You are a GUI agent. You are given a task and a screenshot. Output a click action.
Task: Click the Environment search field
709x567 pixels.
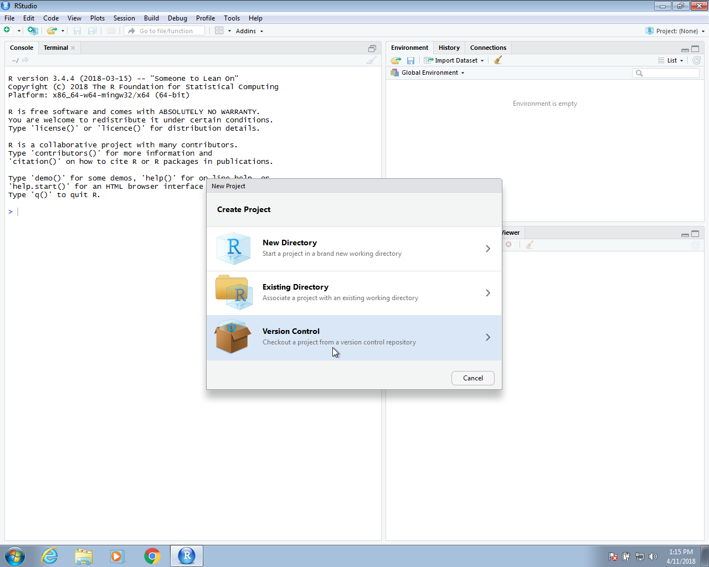point(666,73)
